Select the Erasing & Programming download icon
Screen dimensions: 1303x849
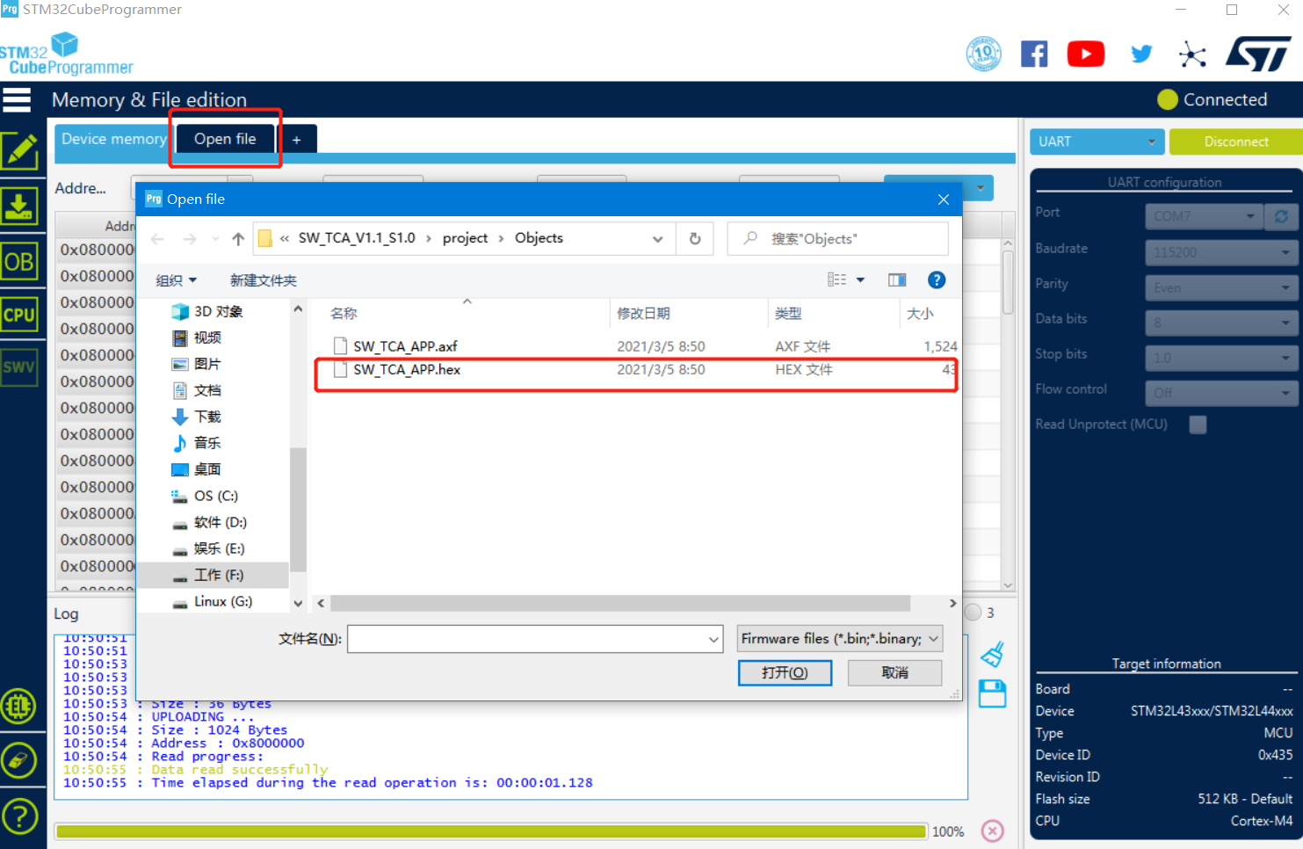point(21,207)
